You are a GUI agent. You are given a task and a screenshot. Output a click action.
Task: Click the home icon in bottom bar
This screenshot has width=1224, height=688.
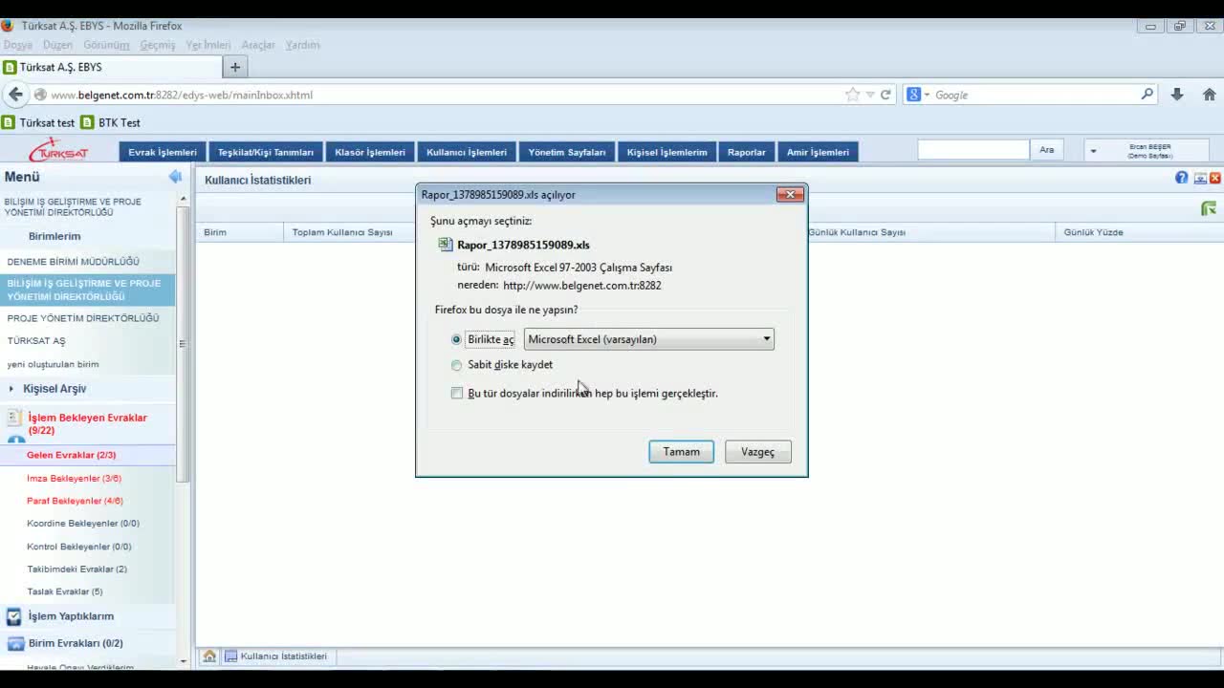[209, 656]
